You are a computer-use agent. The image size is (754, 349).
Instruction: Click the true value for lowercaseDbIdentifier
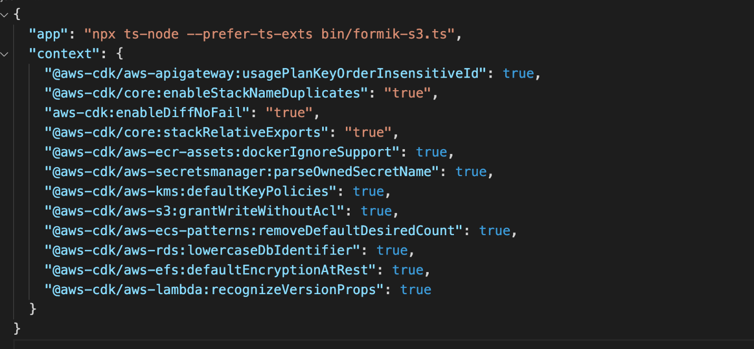[x=392, y=250]
